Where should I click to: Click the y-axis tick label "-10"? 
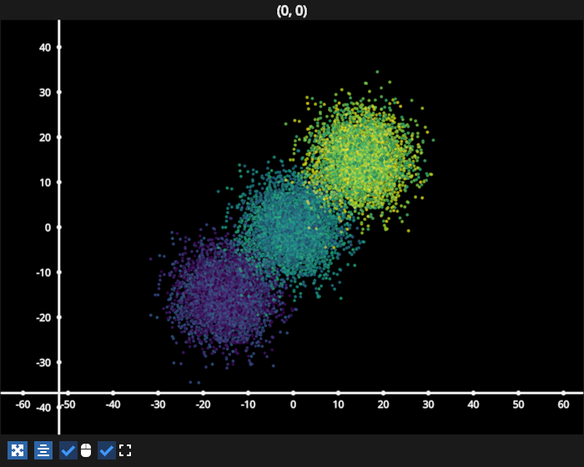[x=43, y=273]
